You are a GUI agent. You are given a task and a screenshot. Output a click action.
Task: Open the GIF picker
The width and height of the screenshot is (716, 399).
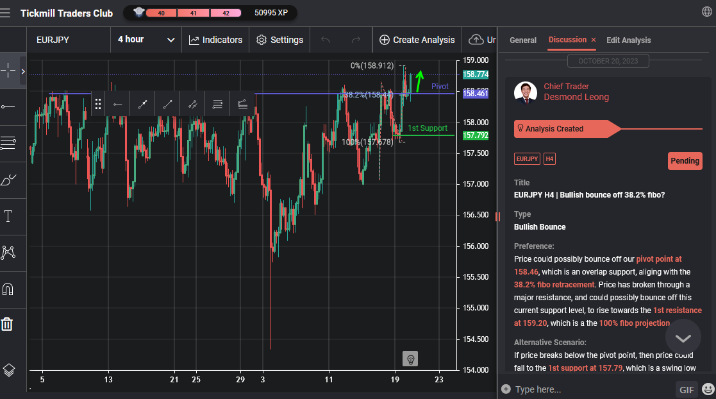pyautogui.click(x=687, y=389)
